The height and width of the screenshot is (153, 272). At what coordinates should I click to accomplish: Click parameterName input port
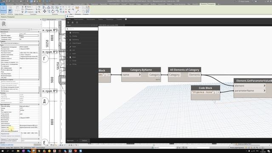(x=250, y=91)
